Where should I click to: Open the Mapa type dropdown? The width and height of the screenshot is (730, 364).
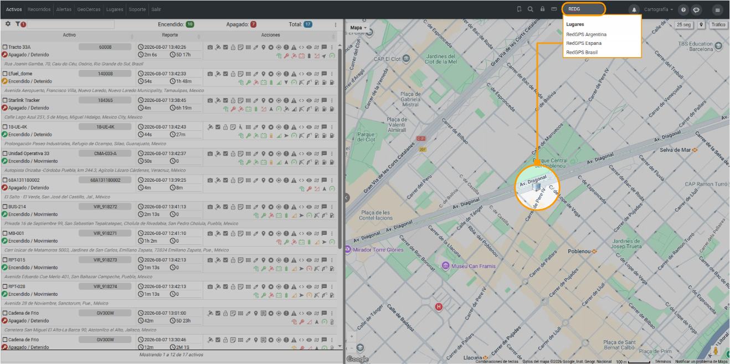[x=359, y=28]
